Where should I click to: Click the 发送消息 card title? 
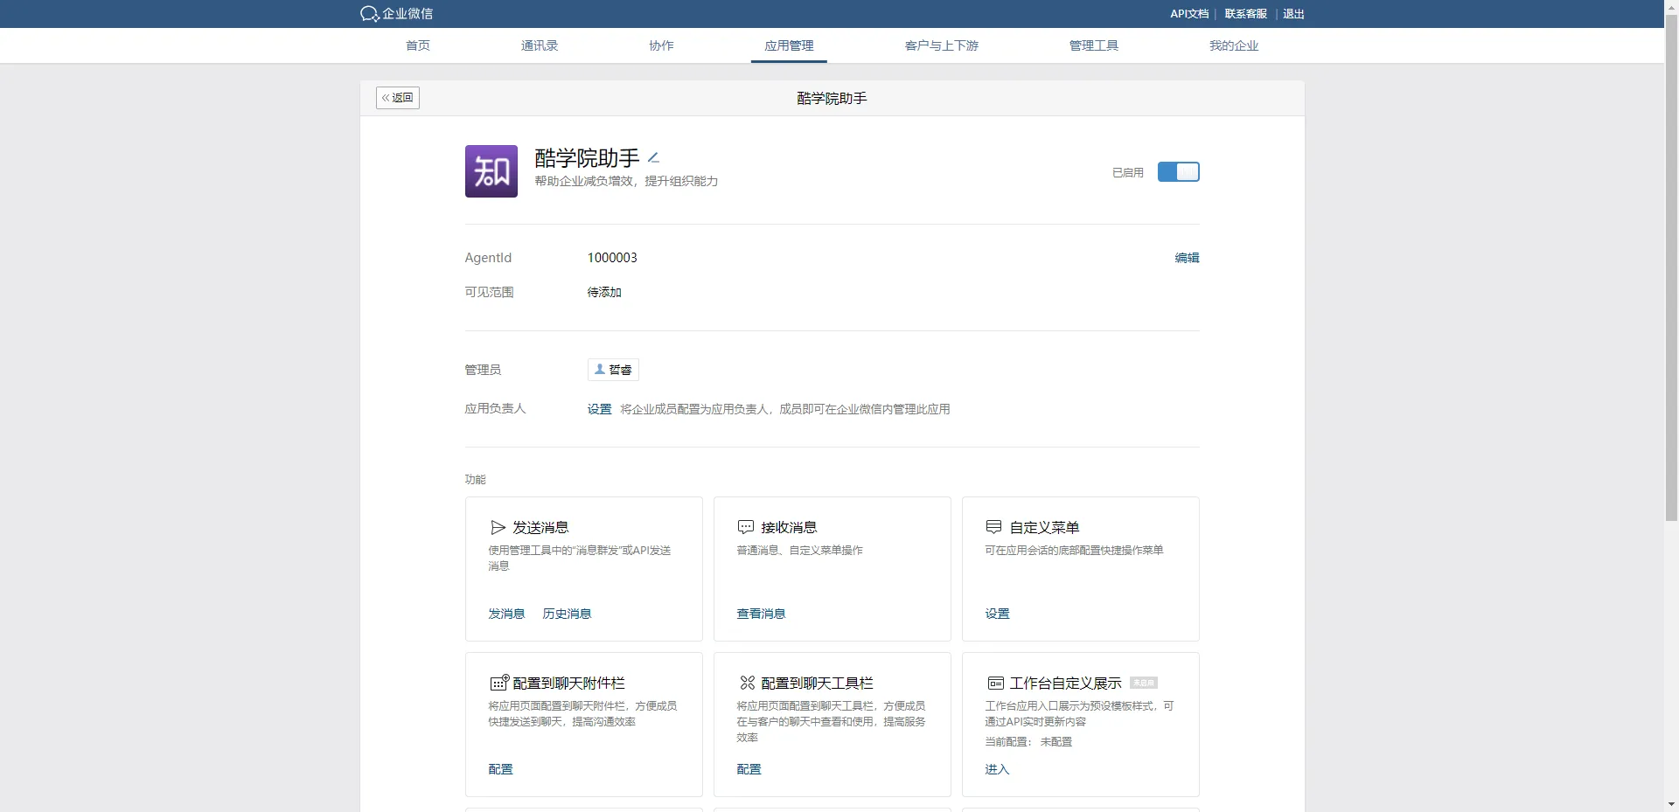[540, 527]
